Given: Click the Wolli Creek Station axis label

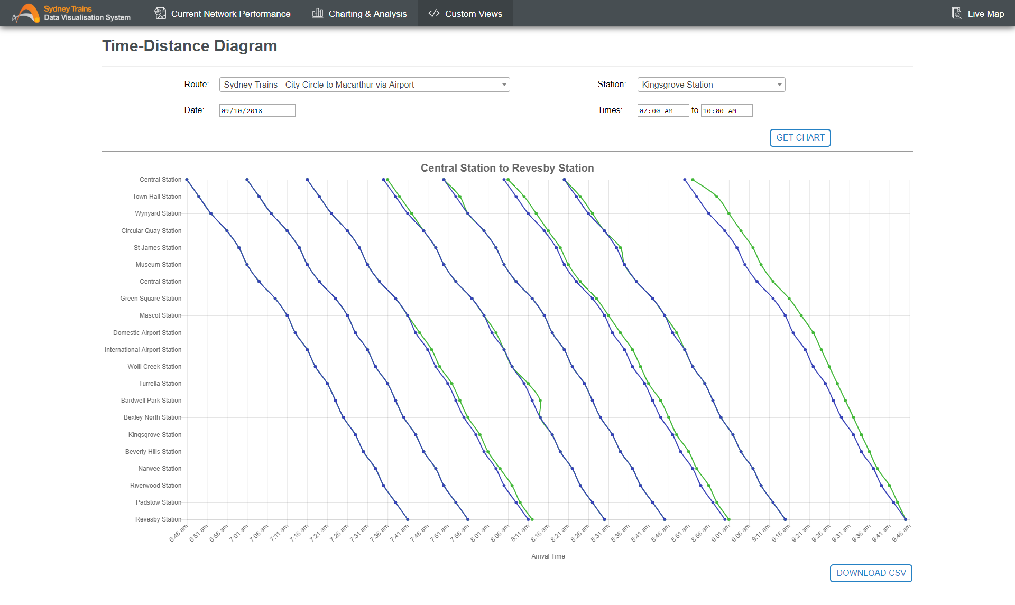Looking at the screenshot, I should tap(154, 367).
